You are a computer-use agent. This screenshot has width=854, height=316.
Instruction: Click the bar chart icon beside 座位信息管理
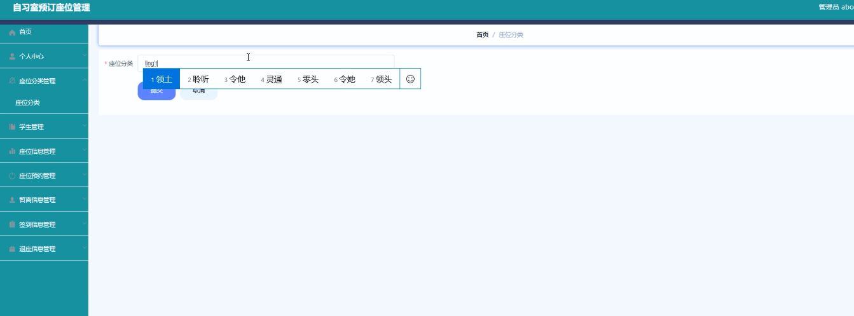click(x=12, y=151)
